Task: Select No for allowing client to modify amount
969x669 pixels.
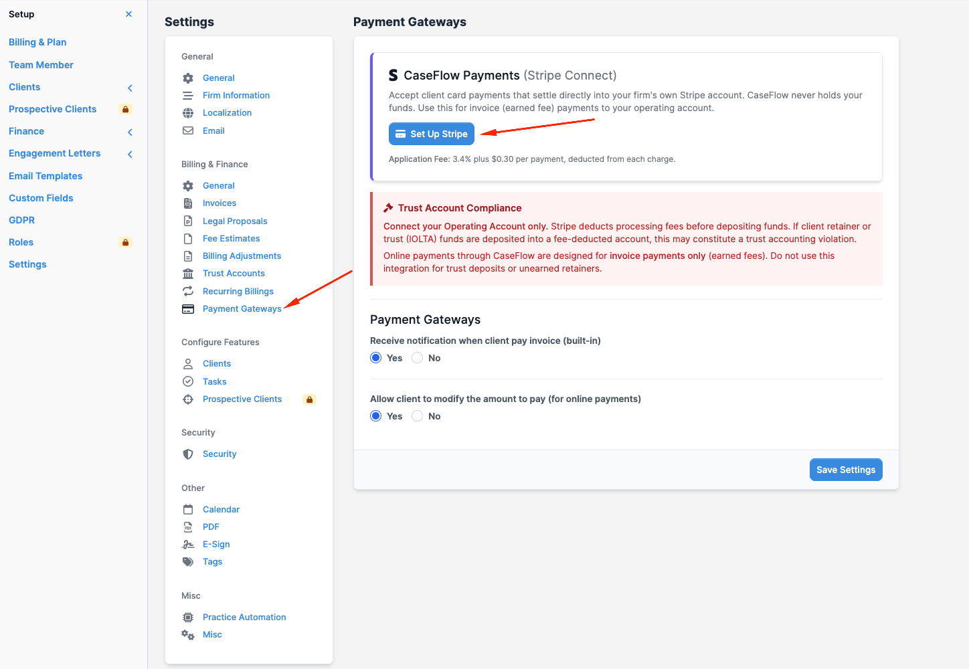Action: pyautogui.click(x=418, y=416)
